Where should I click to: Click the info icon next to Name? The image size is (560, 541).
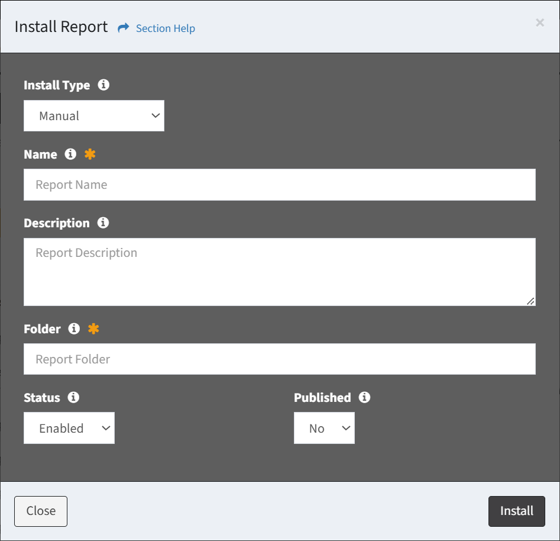coord(70,154)
